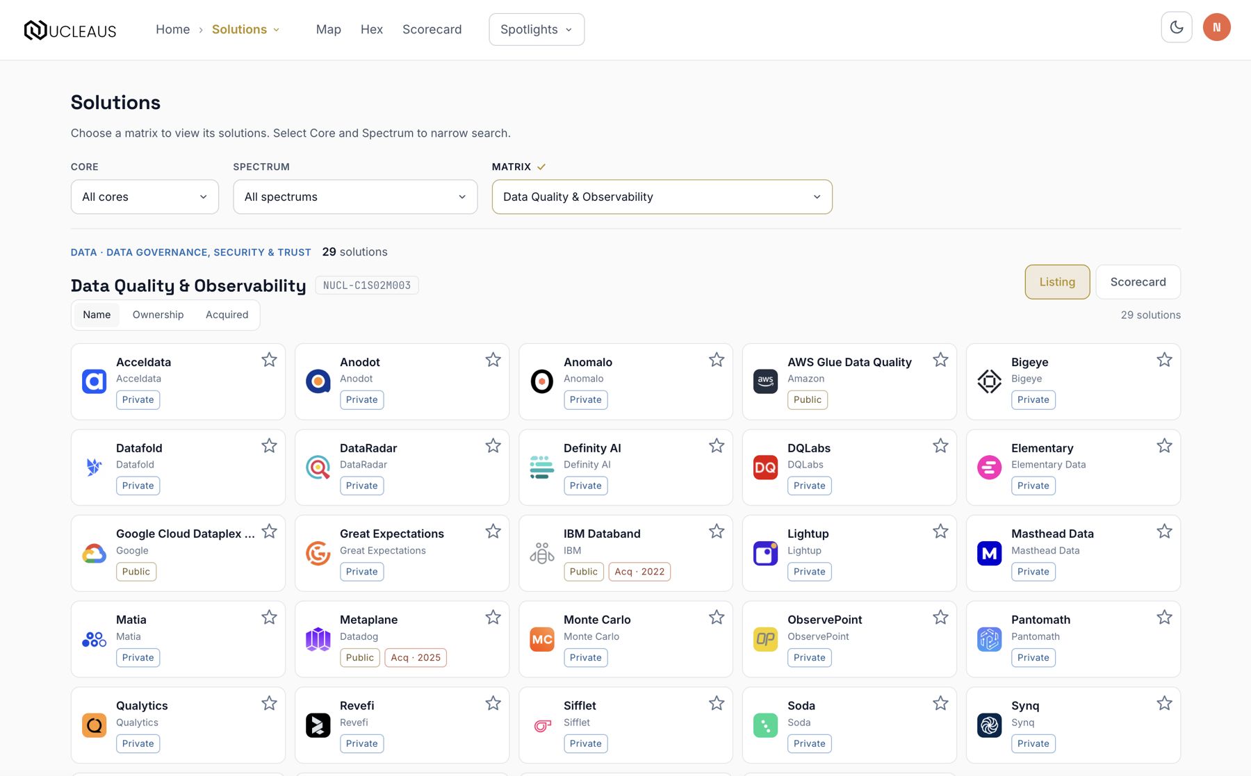This screenshot has height=776, width=1251.
Task: Click the Great Expectations logo icon
Action: pos(318,554)
